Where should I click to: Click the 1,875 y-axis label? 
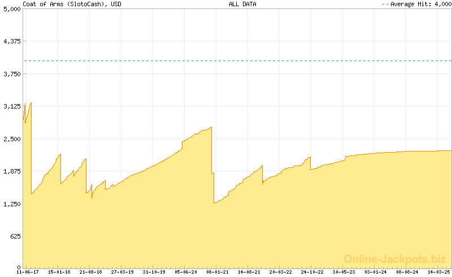[x=12, y=171]
